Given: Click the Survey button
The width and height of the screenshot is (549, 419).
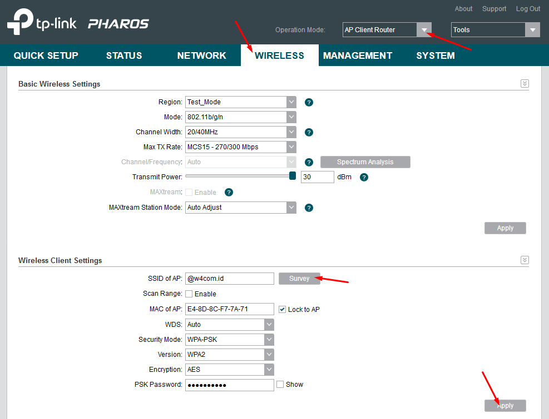Looking at the screenshot, I should (299, 279).
